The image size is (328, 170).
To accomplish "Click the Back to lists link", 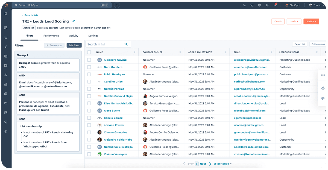I will click(30, 15).
